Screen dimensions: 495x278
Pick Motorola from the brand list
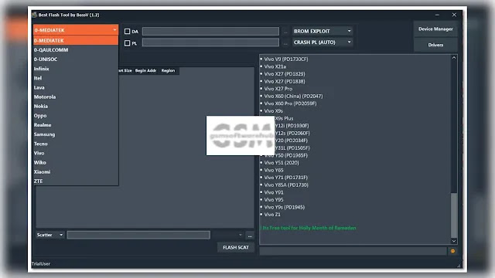coord(76,97)
